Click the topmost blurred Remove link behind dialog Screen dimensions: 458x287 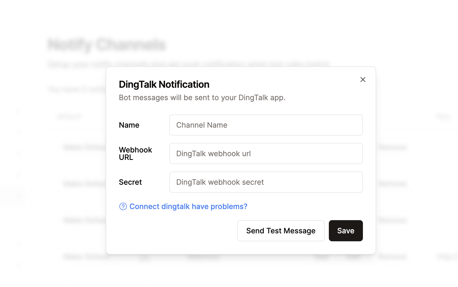pos(392,147)
